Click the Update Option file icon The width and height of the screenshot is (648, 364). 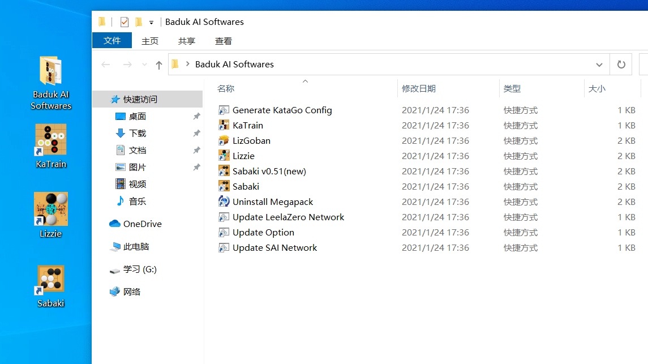click(224, 233)
